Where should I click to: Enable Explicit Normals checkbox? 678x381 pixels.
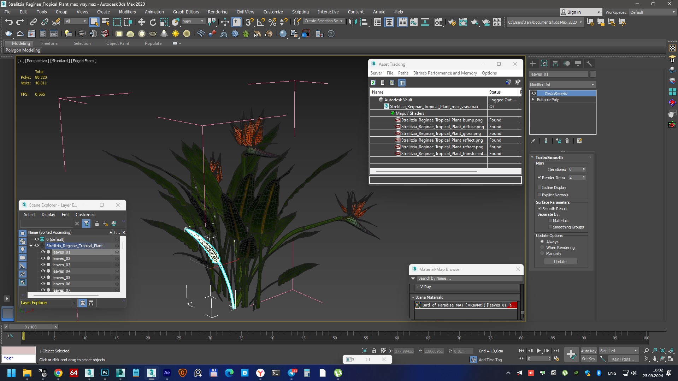(x=540, y=195)
